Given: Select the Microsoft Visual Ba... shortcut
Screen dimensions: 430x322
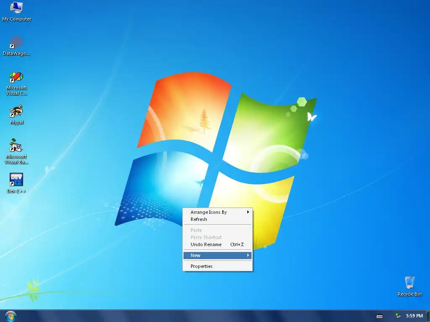Looking at the screenshot, I should (16, 151).
